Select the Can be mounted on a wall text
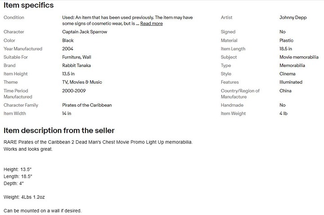 (43, 211)
